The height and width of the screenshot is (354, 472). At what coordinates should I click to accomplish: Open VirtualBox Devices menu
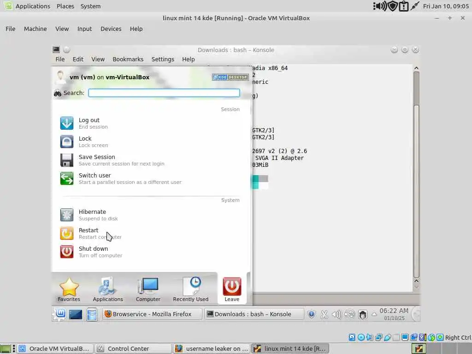coord(111,29)
